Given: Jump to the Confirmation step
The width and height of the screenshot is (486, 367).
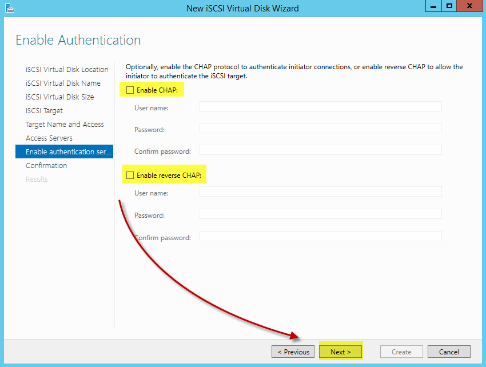Looking at the screenshot, I should (46, 166).
